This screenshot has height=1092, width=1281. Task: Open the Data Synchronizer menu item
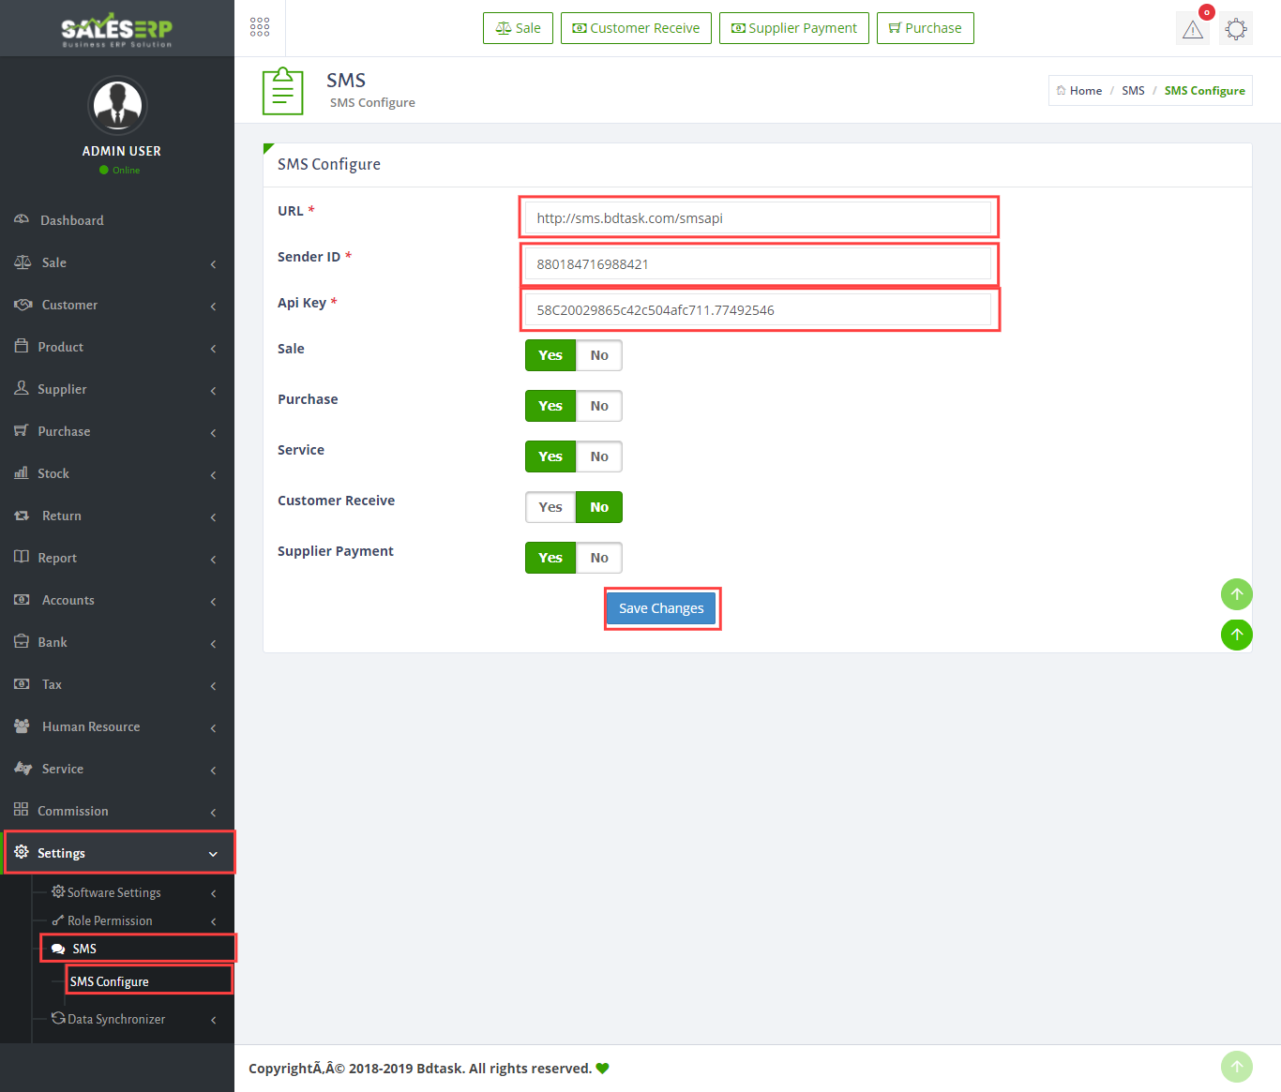116,1019
